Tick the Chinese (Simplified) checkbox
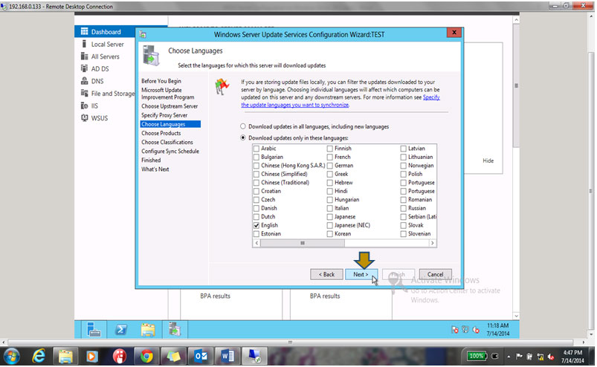Viewport: 597px width, 367px height. click(256, 174)
